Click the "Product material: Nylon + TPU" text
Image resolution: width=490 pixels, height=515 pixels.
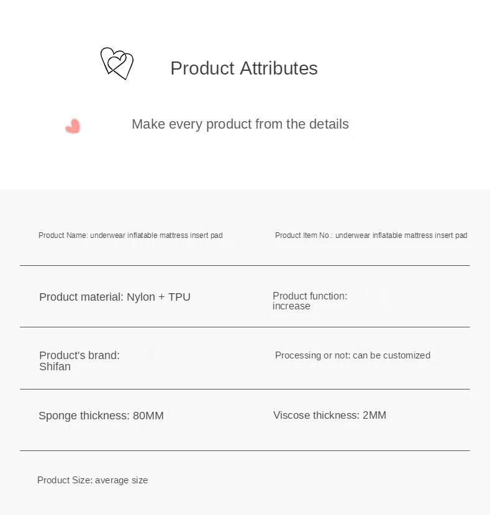point(115,297)
